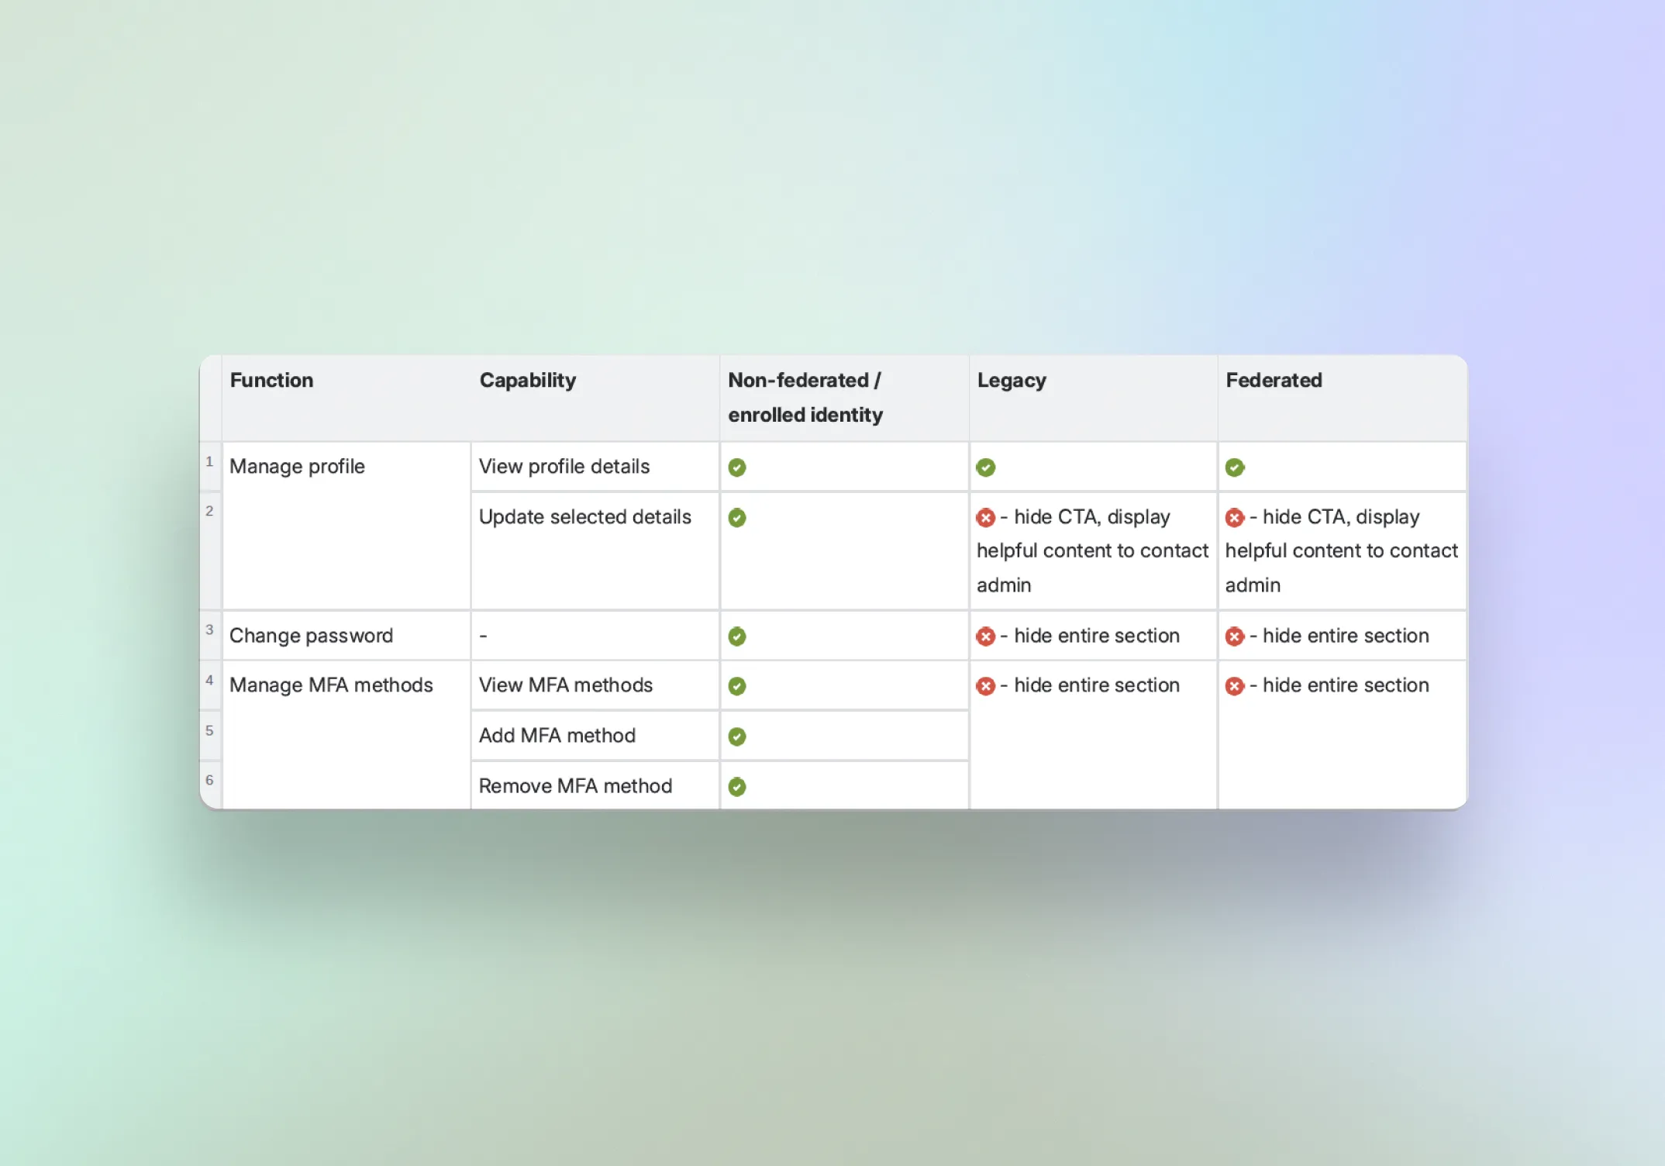Click the View MFA methods cell
Image resolution: width=1665 pixels, height=1166 pixels.
(x=565, y=685)
